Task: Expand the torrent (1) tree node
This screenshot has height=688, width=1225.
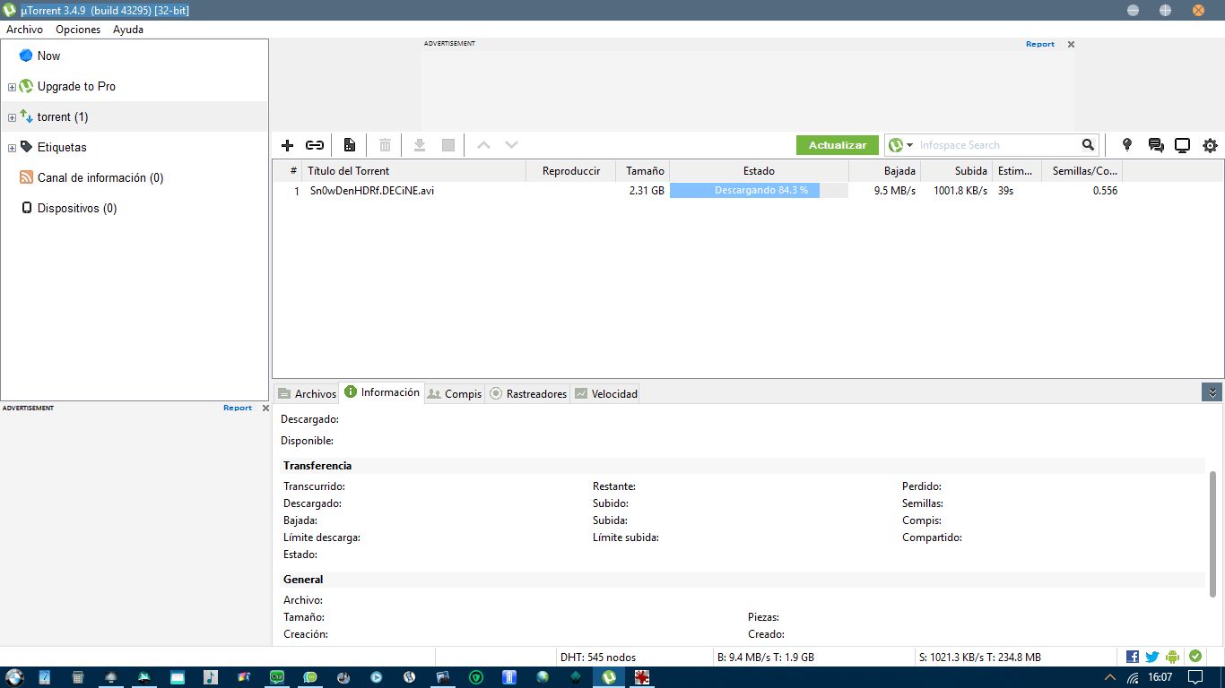Action: [x=12, y=117]
